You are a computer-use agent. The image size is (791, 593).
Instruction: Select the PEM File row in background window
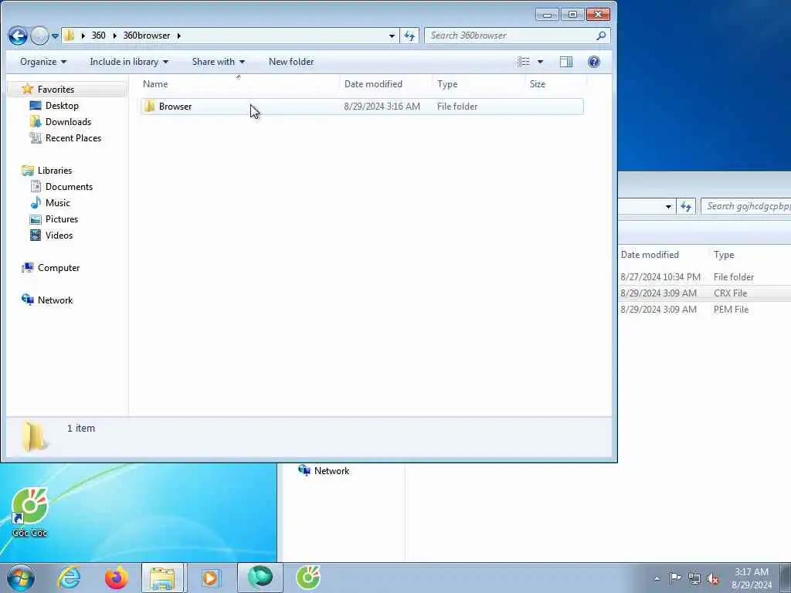coord(704,309)
